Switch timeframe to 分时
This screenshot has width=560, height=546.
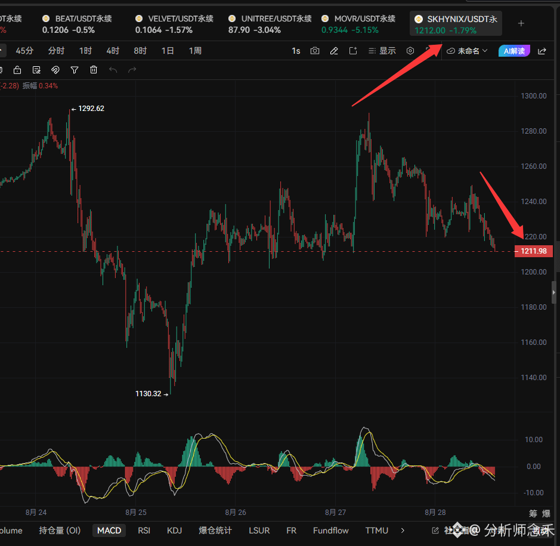(56, 51)
